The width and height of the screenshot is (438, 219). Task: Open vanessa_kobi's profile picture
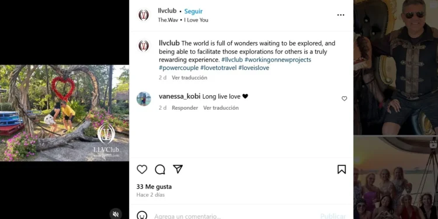coord(144,99)
